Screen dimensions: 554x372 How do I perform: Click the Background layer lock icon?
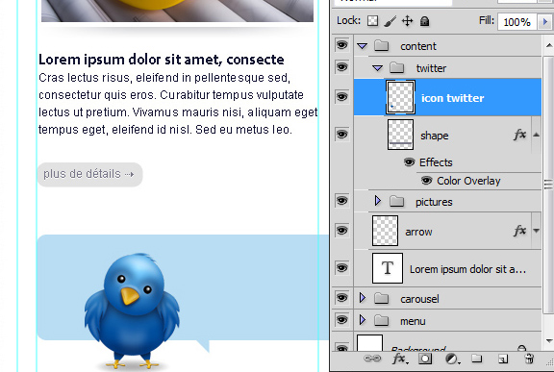(521, 348)
